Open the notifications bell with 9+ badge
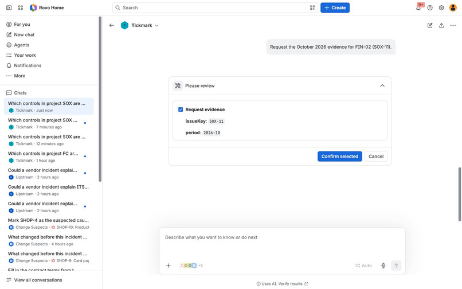 418,7
